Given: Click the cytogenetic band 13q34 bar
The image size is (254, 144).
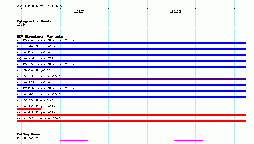Looking at the screenshot, I should (131, 28).
